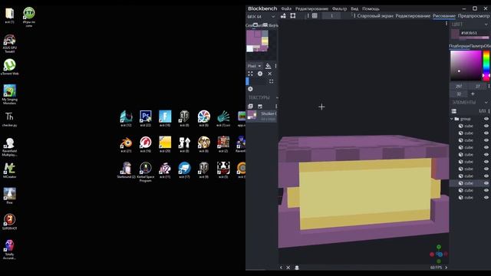The image size is (491, 276).
Task: Click the toolbar number field showing 1
Action: tap(331, 15)
